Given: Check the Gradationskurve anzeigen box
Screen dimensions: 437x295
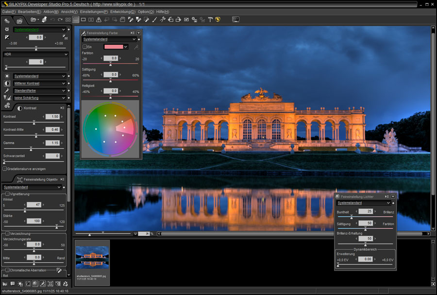Looking at the screenshot, I should tap(5, 169).
